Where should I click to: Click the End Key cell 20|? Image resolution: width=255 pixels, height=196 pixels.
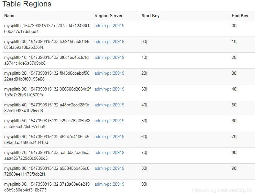(235, 57)
